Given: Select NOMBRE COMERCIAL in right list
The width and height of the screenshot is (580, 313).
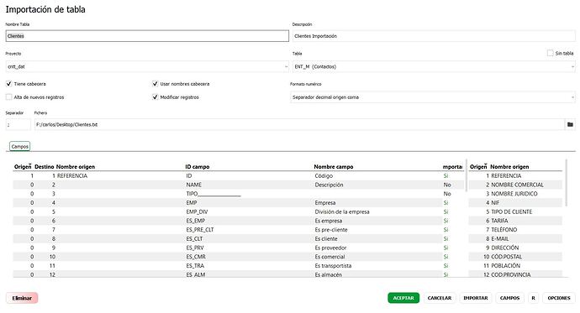Looking at the screenshot, I should pyautogui.click(x=515, y=185).
